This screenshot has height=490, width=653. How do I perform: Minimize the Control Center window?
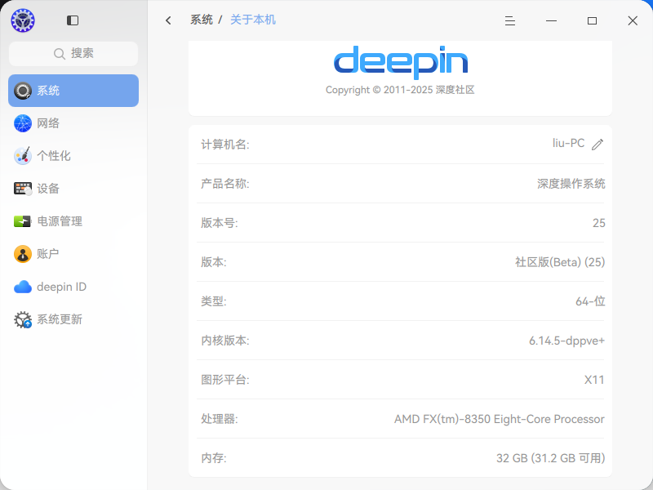coord(551,21)
